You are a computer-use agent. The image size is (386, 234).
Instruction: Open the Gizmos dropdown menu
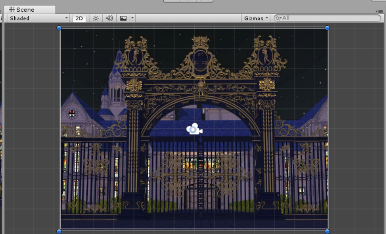[x=256, y=18]
